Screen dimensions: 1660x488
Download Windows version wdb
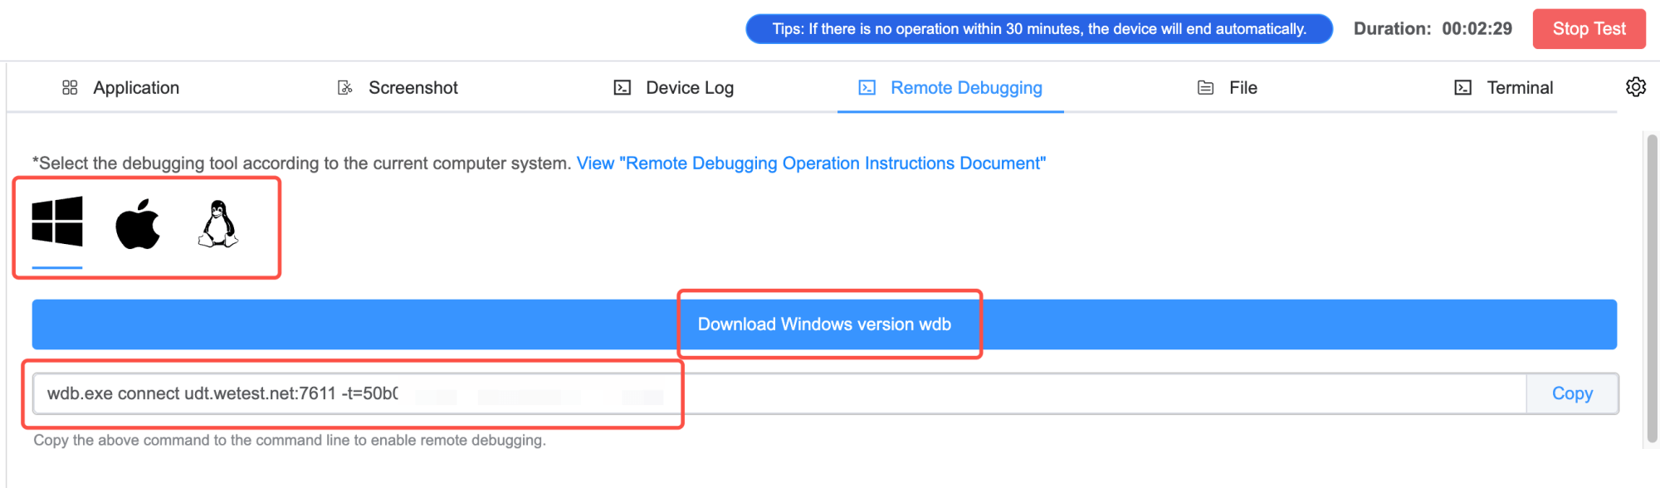tap(823, 325)
